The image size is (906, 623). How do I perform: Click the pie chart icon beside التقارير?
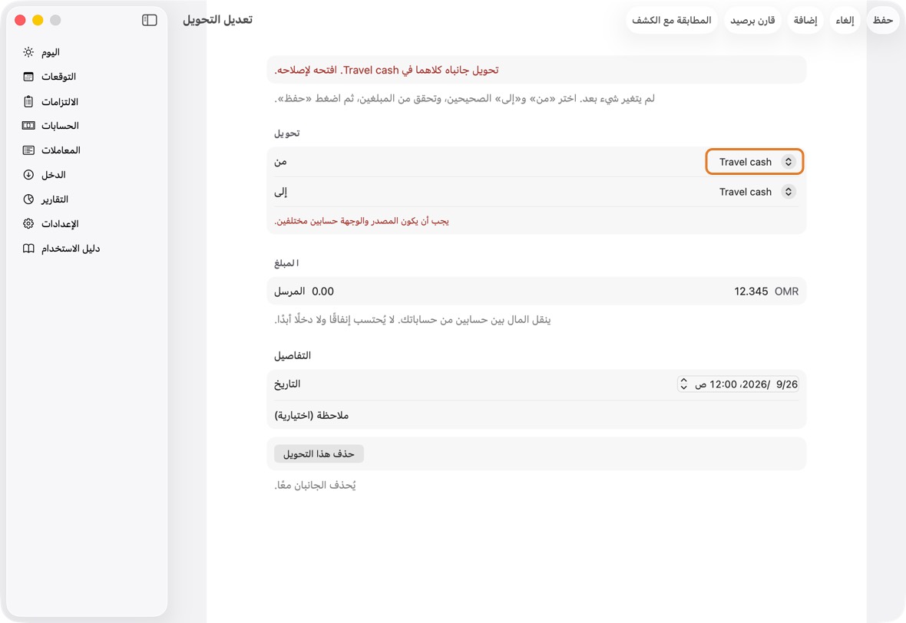(28, 199)
